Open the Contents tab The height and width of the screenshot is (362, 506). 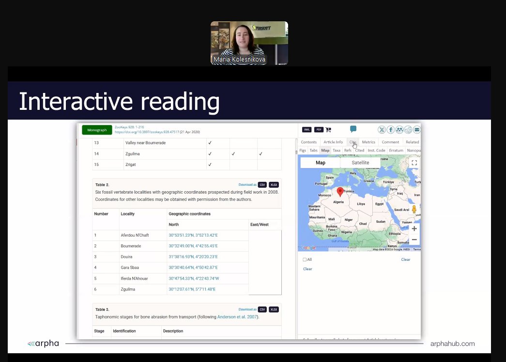click(x=309, y=142)
